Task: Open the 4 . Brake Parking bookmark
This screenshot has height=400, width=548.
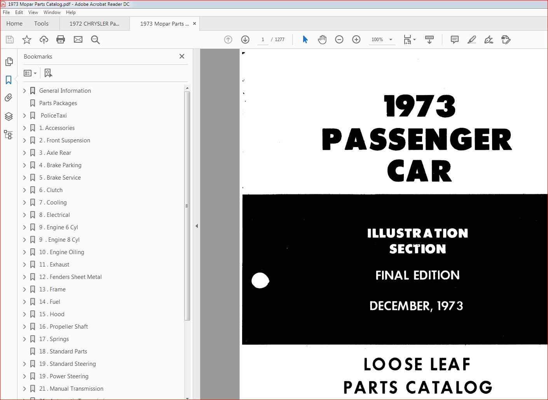Action: click(60, 165)
